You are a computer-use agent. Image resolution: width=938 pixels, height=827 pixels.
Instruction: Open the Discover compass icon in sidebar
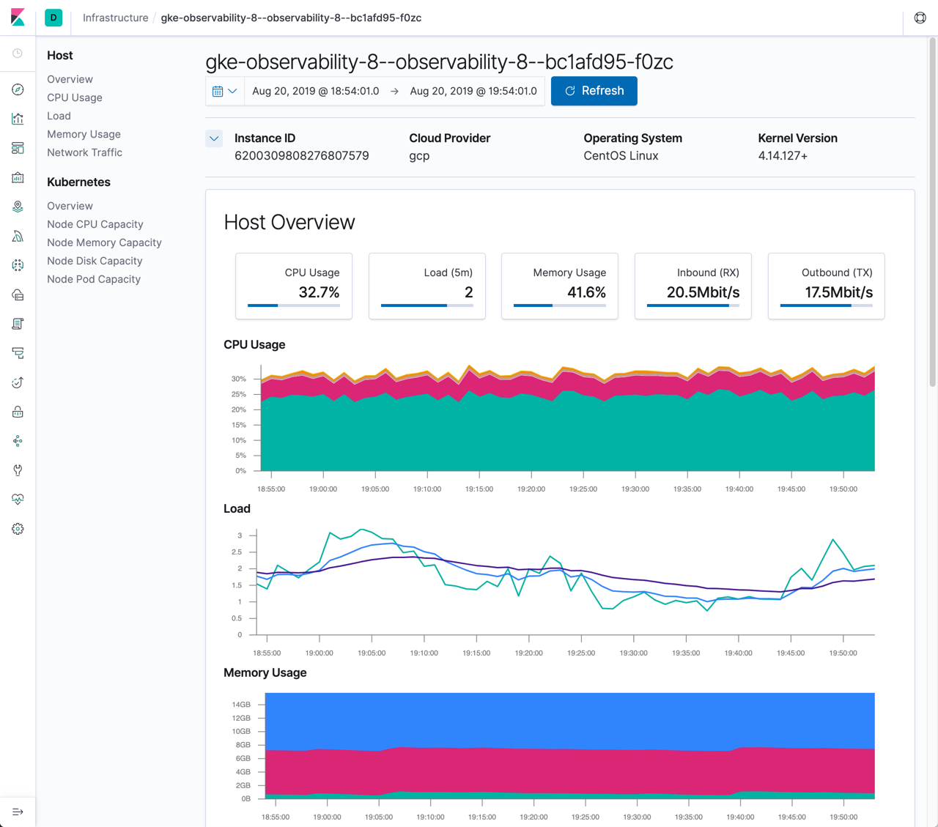(18, 89)
